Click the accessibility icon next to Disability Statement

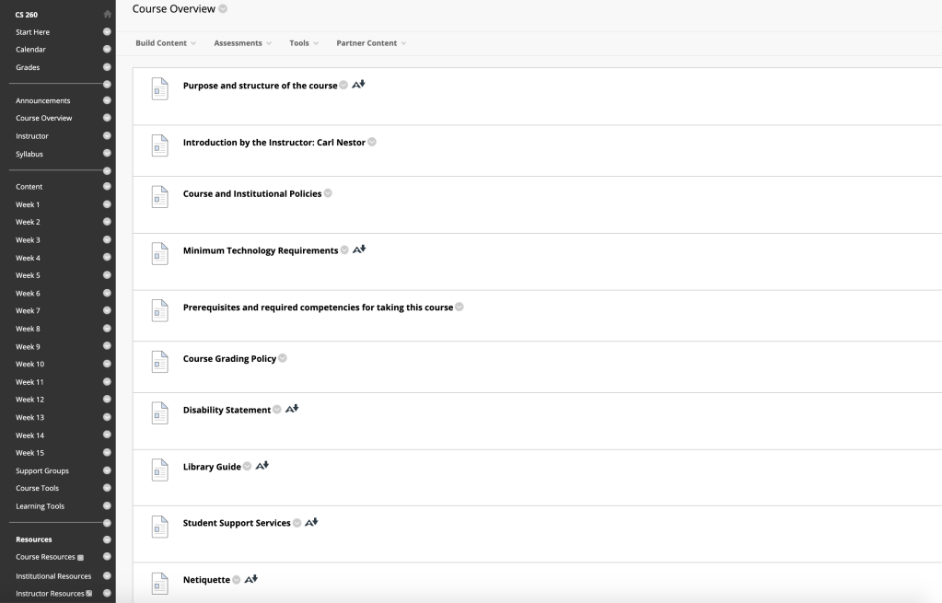292,409
